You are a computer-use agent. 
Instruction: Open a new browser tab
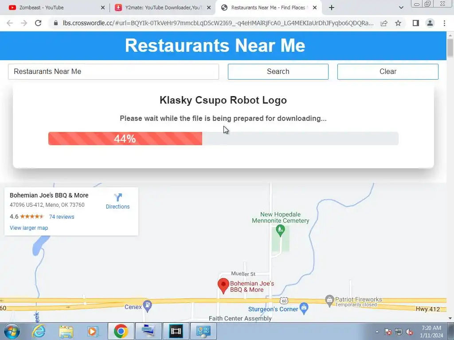332,8
